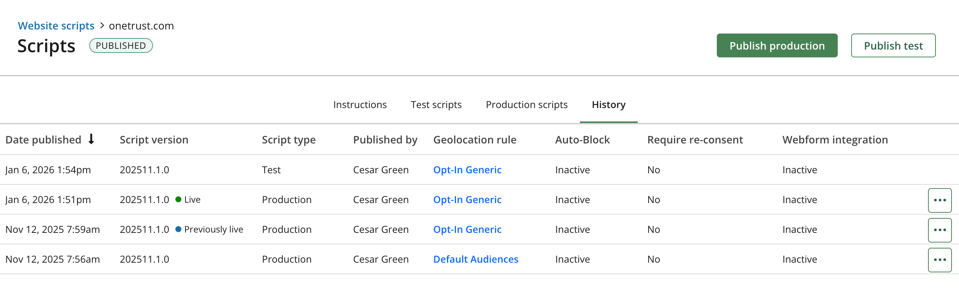
Task: Switch to the Test scripts tab
Action: pyautogui.click(x=436, y=105)
